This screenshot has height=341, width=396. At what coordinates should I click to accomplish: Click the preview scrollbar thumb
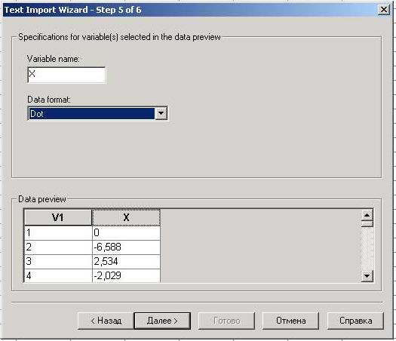tap(367, 224)
